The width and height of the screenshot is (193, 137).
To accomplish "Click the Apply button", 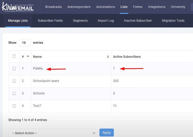I will tap(107, 133).
